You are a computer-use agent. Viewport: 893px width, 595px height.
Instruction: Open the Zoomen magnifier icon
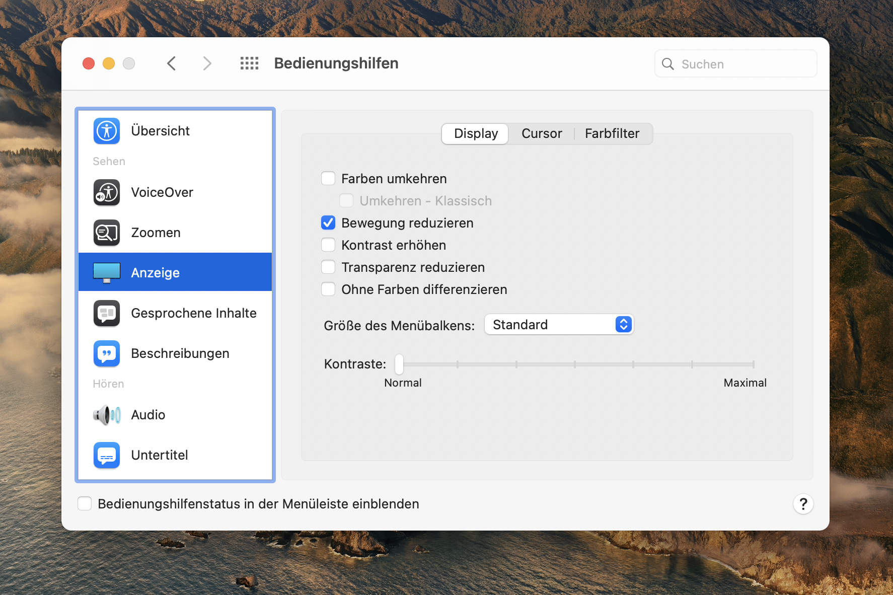pos(106,233)
